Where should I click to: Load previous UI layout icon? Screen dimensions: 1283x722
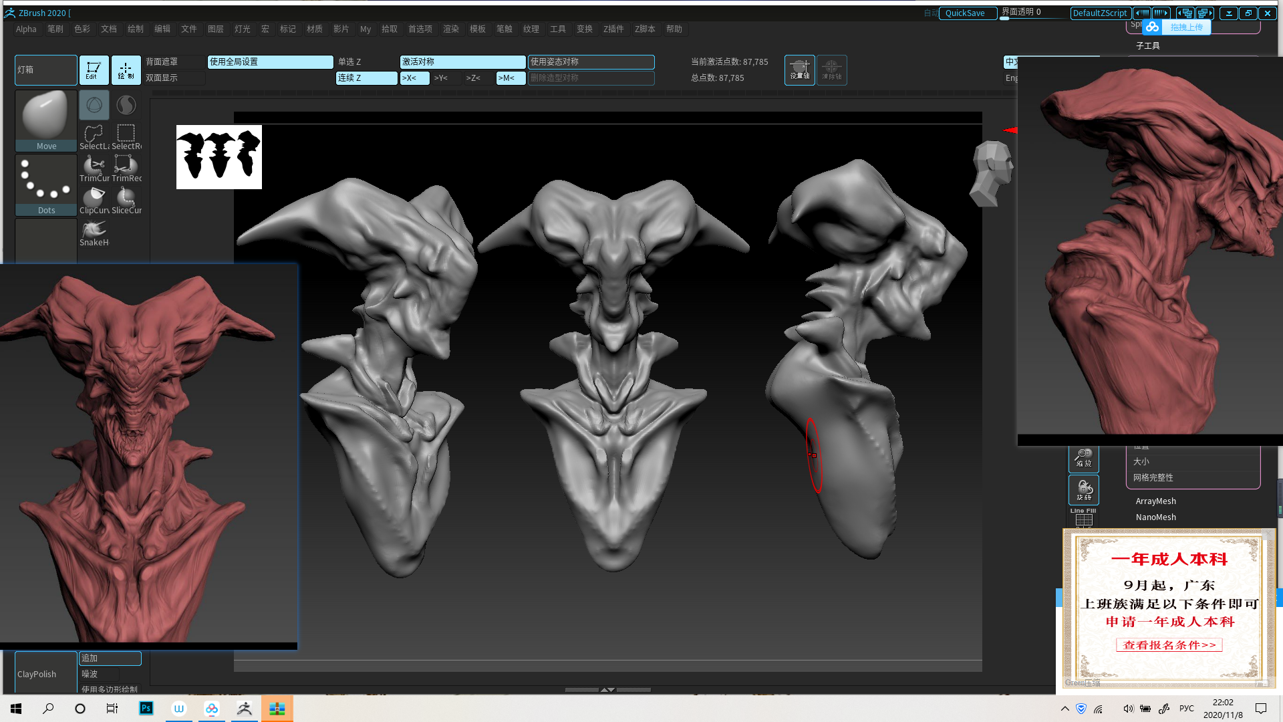[1185, 13]
